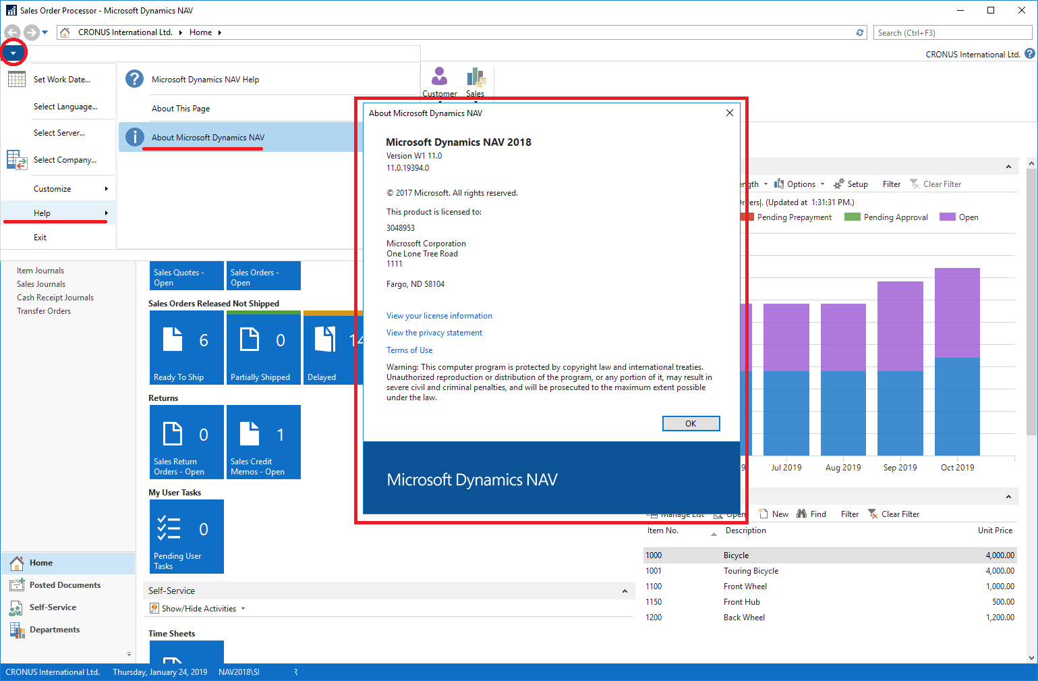Open the Partially Shipped tile
The height and width of the screenshot is (681, 1038).
(x=263, y=348)
